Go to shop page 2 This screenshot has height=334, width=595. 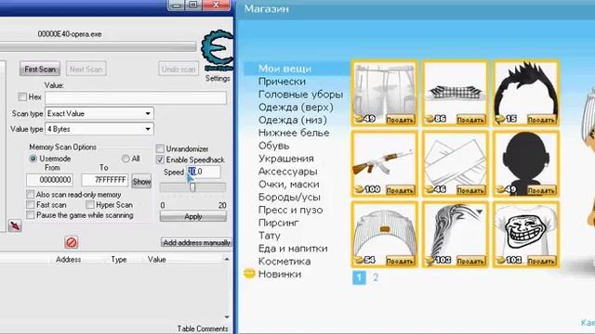pos(376,277)
